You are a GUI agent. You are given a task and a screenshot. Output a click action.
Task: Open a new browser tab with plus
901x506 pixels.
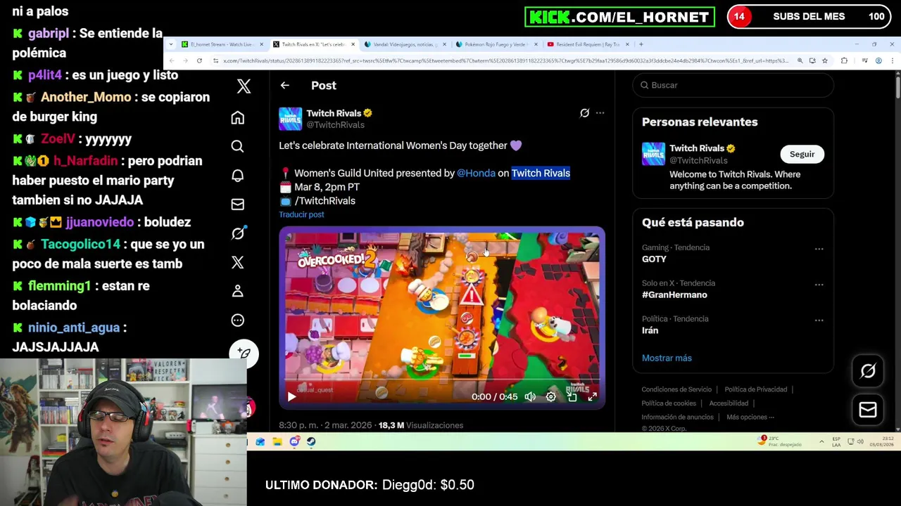(641, 44)
